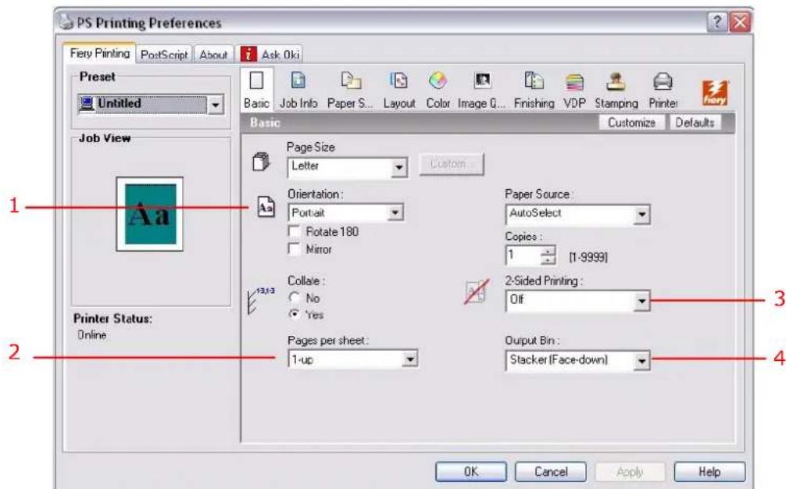The width and height of the screenshot is (786, 489).
Task: Click the Fiery logo icon
Action: click(714, 93)
